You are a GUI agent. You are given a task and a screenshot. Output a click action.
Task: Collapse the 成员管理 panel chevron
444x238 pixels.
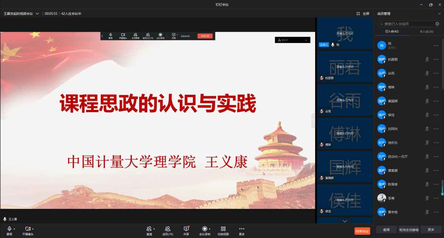coord(439,14)
